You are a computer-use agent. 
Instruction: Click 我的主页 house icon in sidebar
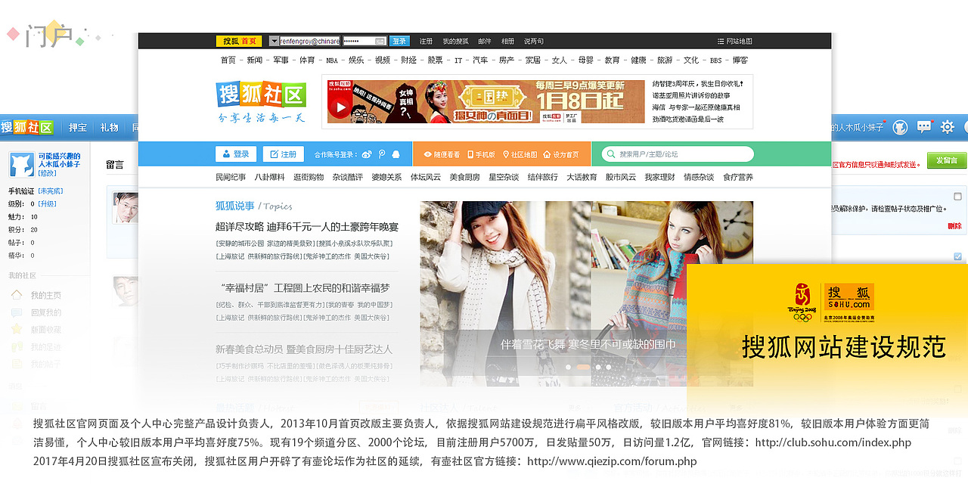(x=17, y=295)
